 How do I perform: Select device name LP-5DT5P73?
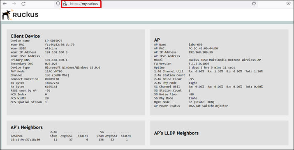pyautogui.click(x=53, y=41)
